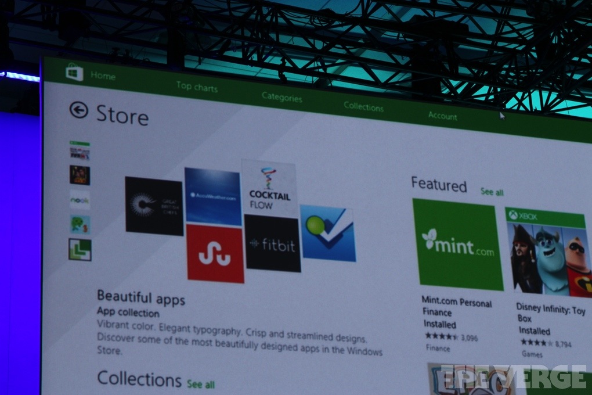This screenshot has width=592, height=395.
Task: Click the Windows Store bag logo
Action: pyautogui.click(x=74, y=73)
